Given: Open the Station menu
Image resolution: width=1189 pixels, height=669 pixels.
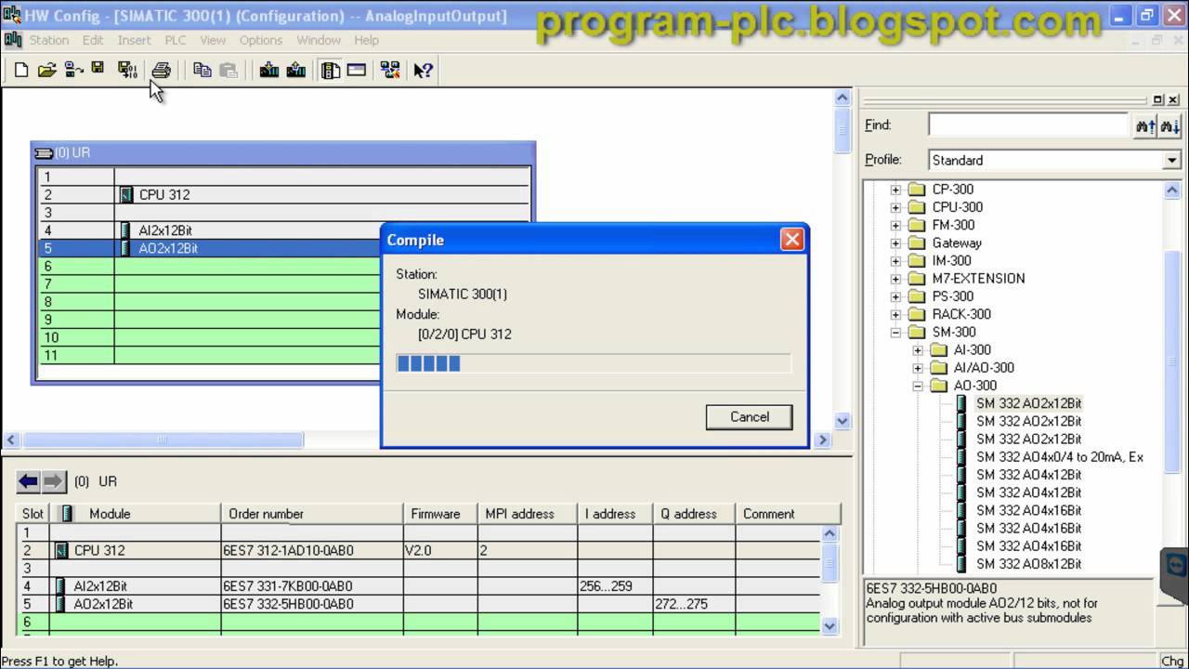Looking at the screenshot, I should coord(49,40).
